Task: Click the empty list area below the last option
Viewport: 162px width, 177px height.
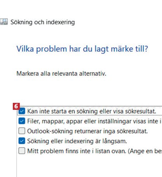Action: (x=89, y=166)
